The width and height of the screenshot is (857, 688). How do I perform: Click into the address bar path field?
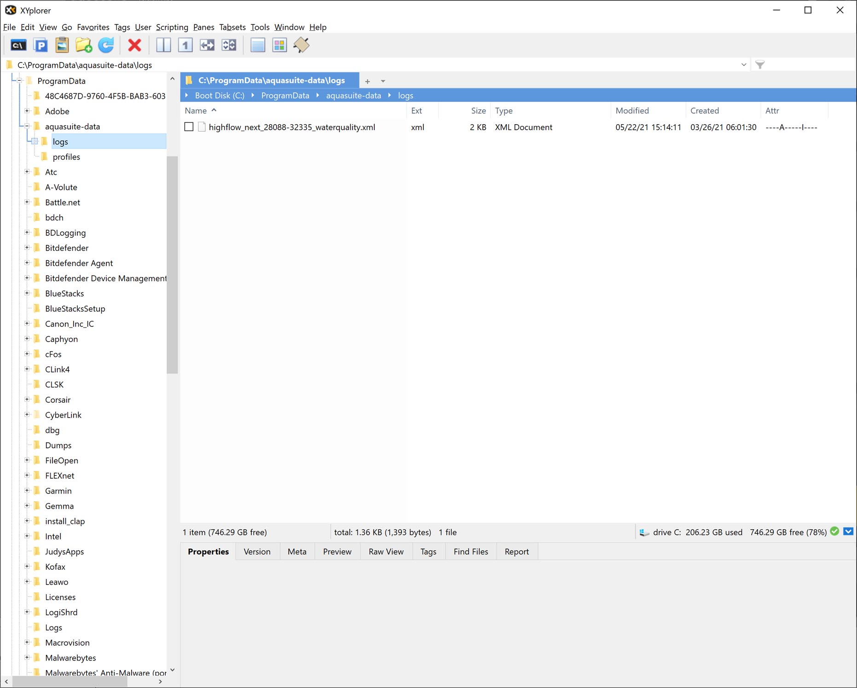coord(377,65)
